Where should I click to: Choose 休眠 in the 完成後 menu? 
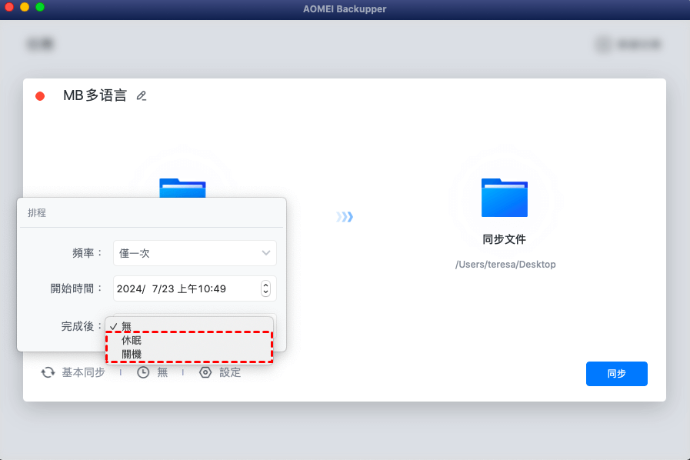pos(189,340)
